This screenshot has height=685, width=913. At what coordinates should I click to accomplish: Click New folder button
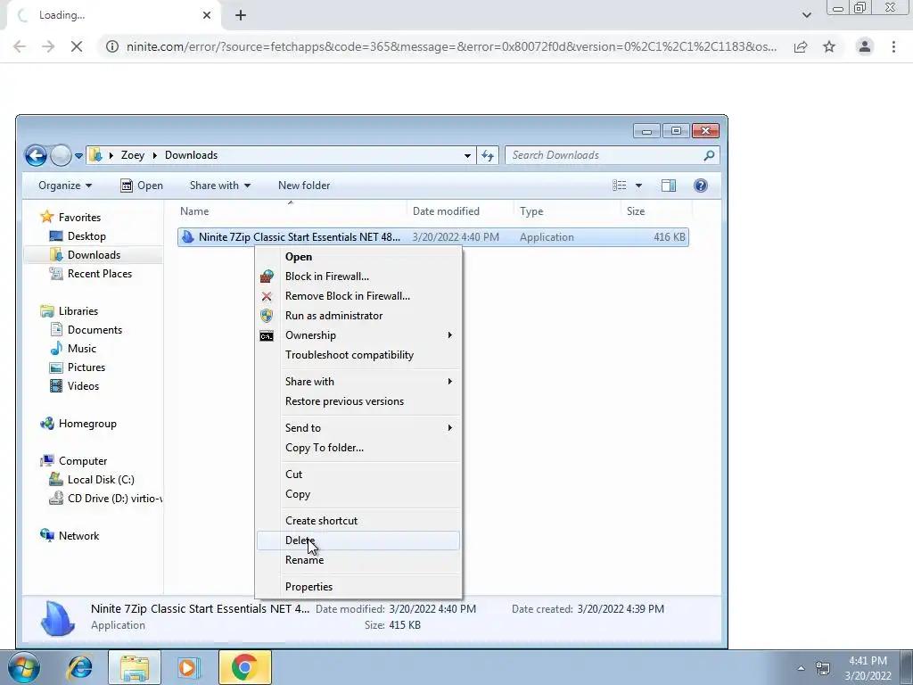304,186
